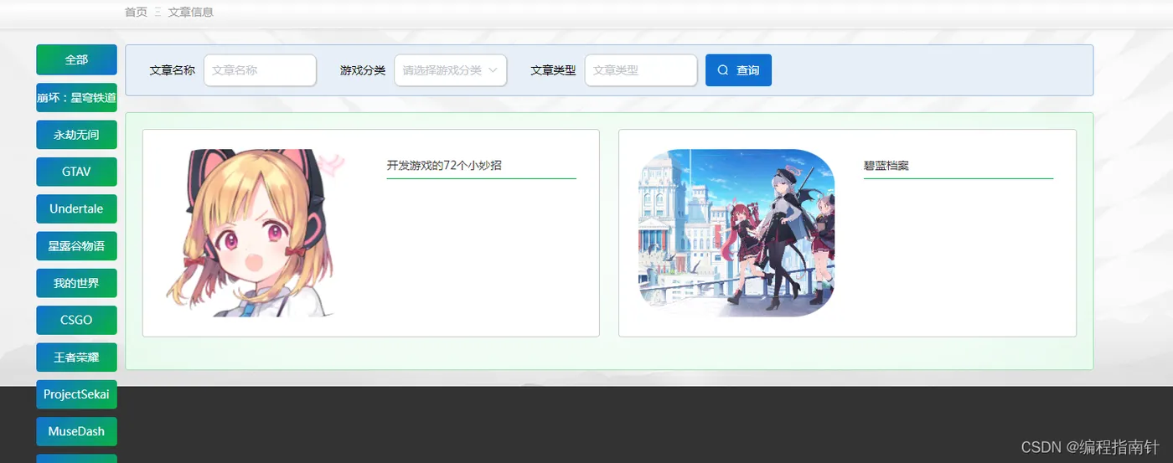The image size is (1173, 463).
Task: Filter by 永劫无间 category
Action: (76, 135)
